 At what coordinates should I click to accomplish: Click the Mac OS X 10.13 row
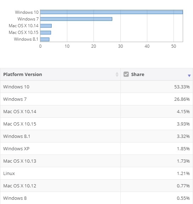[96, 161]
